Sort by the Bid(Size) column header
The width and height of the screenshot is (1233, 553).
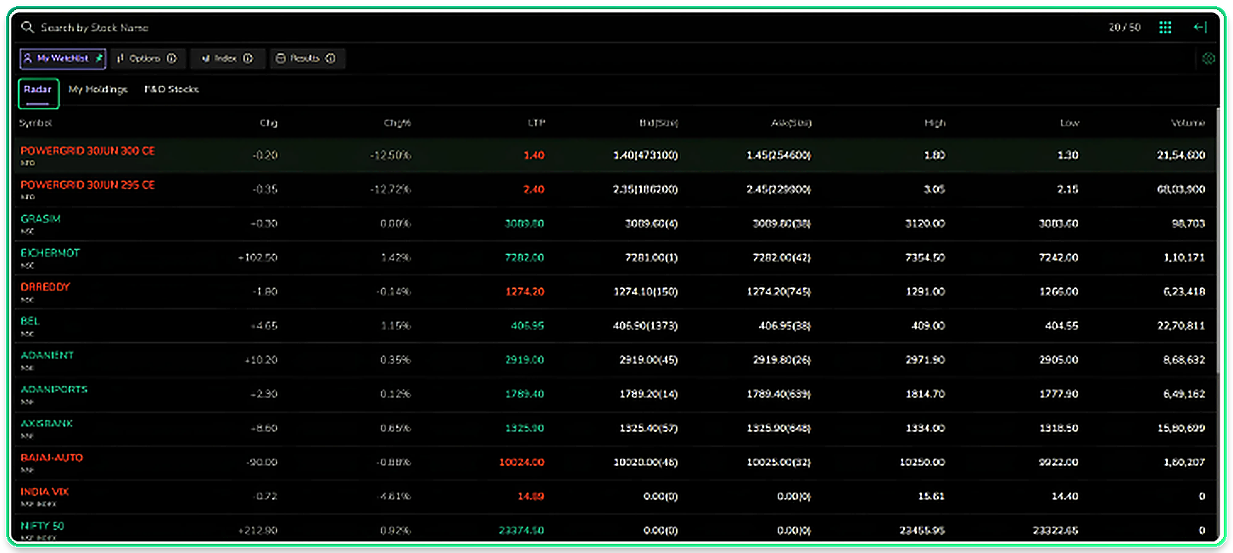(x=658, y=123)
